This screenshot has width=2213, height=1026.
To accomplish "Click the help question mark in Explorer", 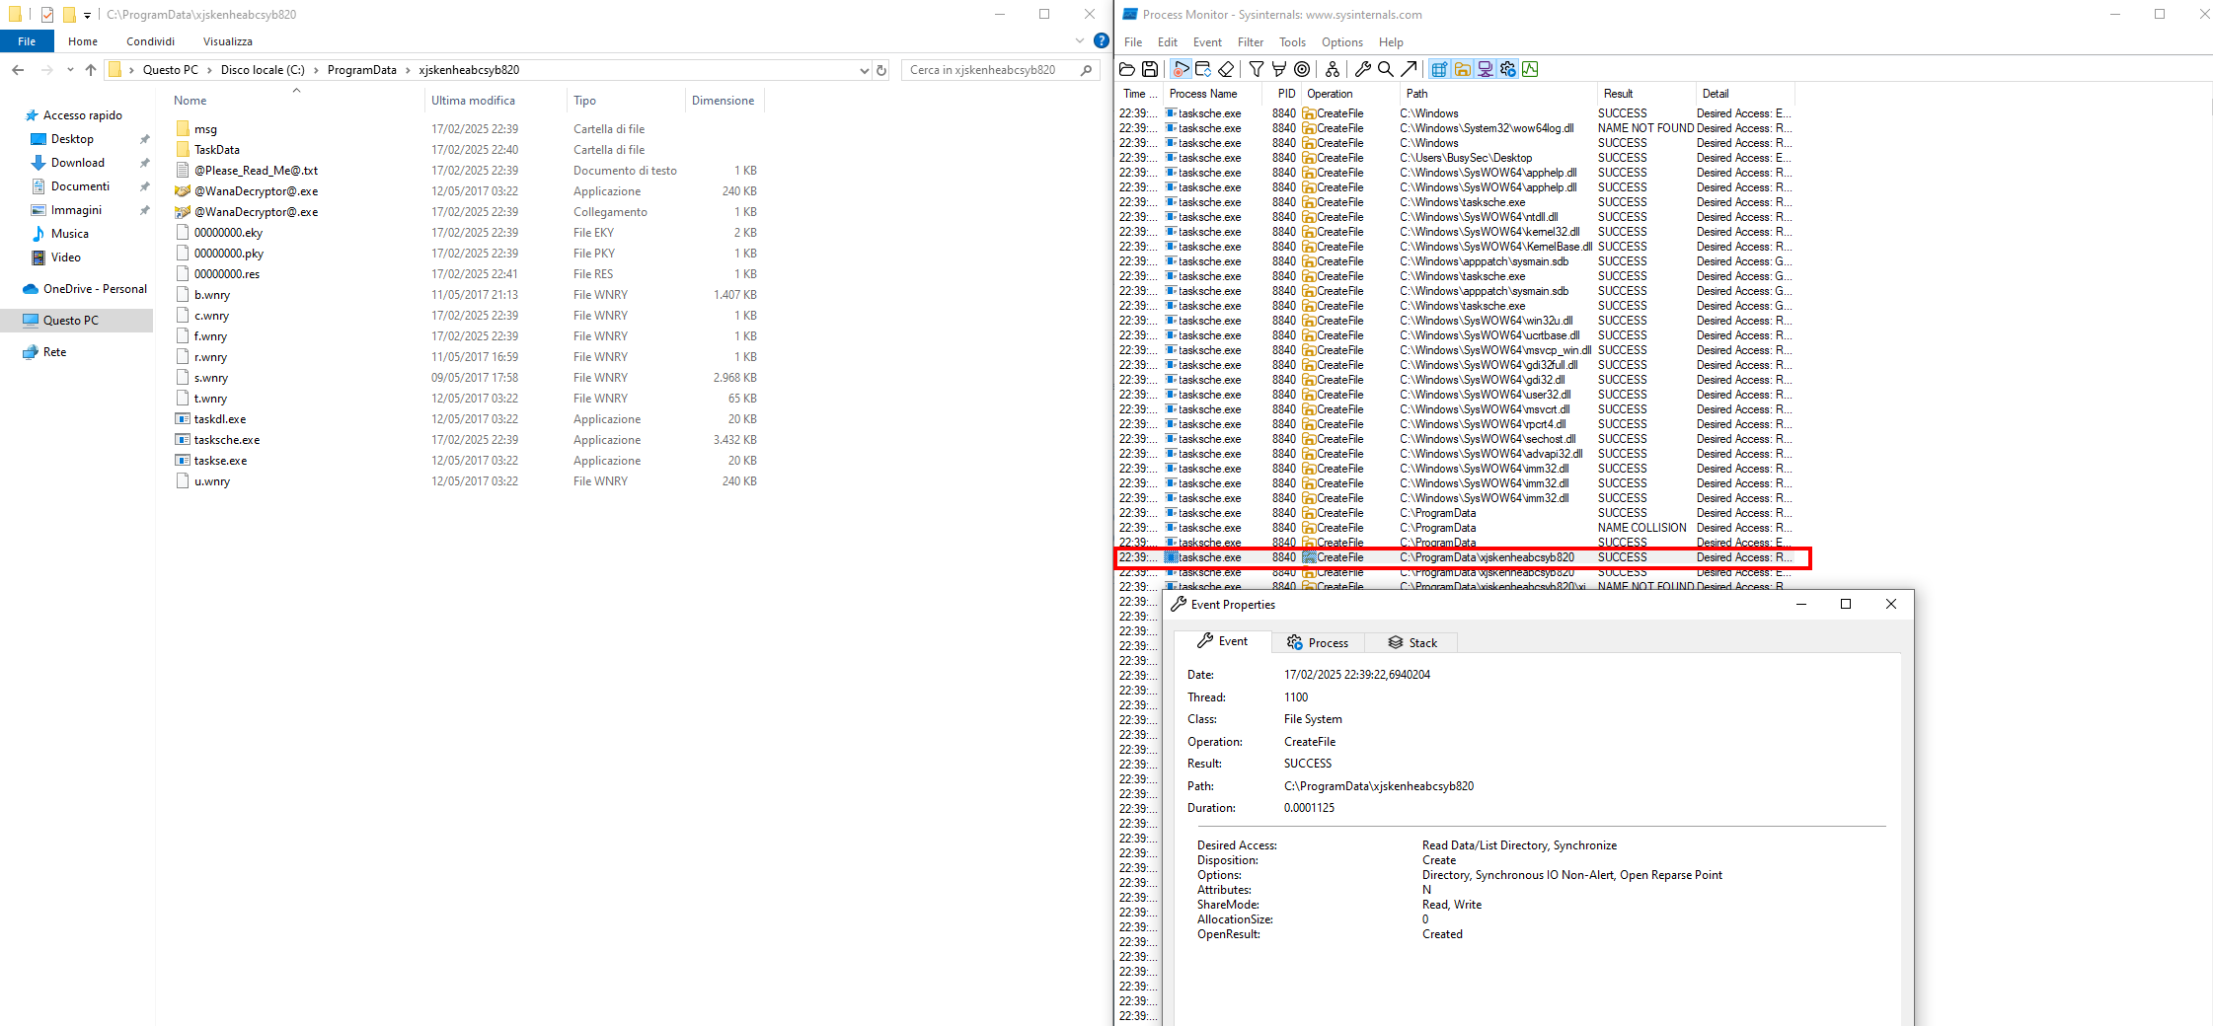I will (1102, 41).
